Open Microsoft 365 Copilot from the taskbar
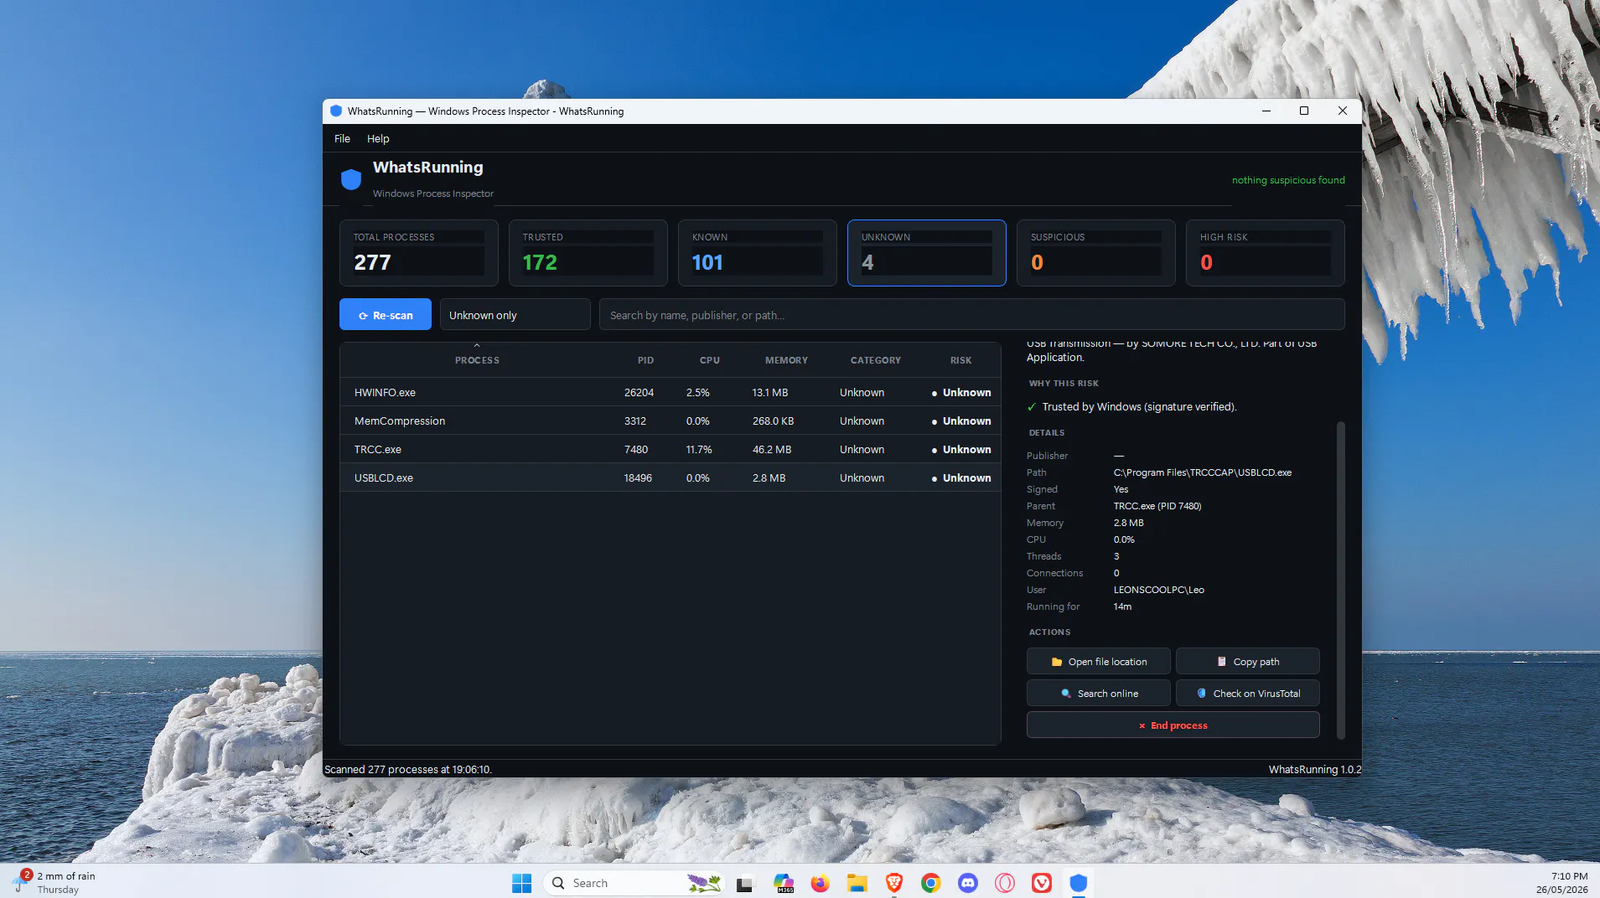 click(x=784, y=883)
